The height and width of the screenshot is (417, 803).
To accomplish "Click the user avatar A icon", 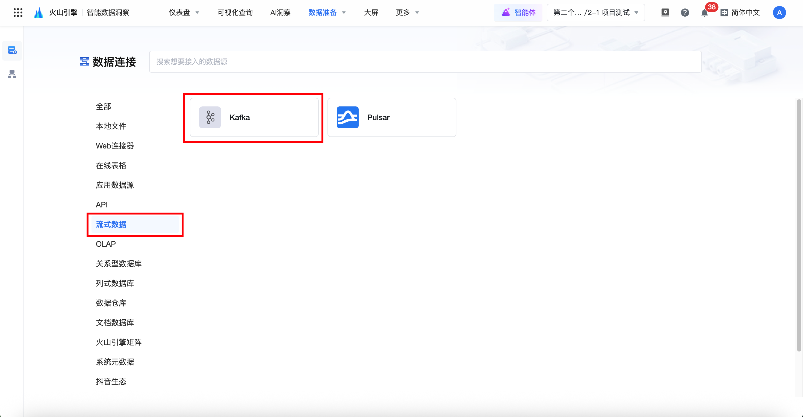I will 779,13.
